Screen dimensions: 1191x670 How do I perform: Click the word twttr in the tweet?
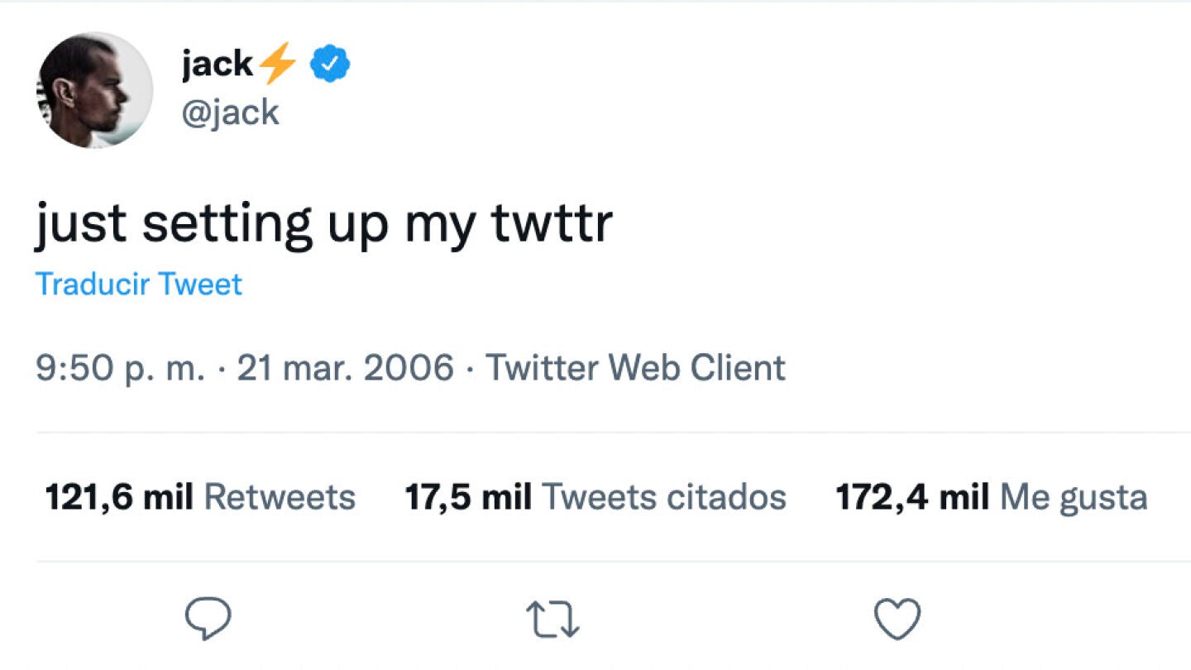coord(552,223)
